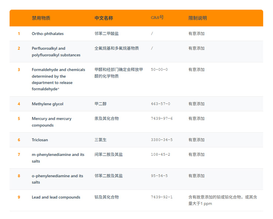The height and width of the screenshot is (219, 273).
Task: Click row number 6
Action: click(19, 140)
